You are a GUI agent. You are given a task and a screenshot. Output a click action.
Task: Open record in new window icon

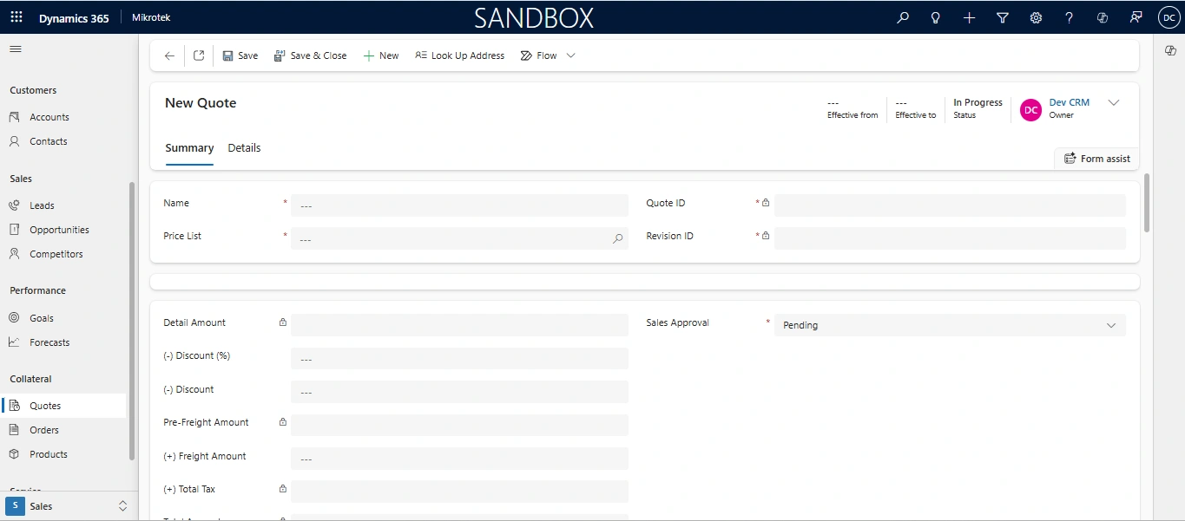pyautogui.click(x=199, y=55)
